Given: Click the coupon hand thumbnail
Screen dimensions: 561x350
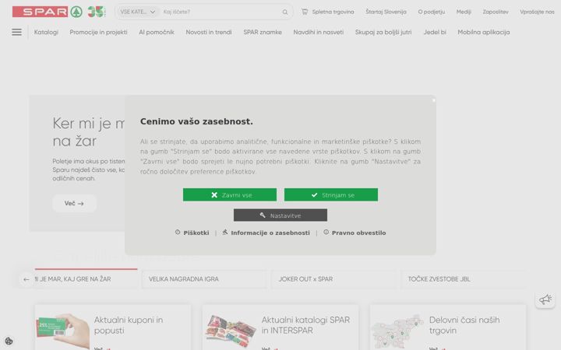Looking at the screenshot, I should tap(62, 331).
